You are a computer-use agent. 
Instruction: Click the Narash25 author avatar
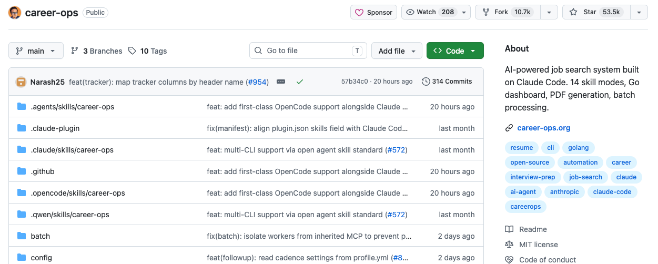(21, 82)
